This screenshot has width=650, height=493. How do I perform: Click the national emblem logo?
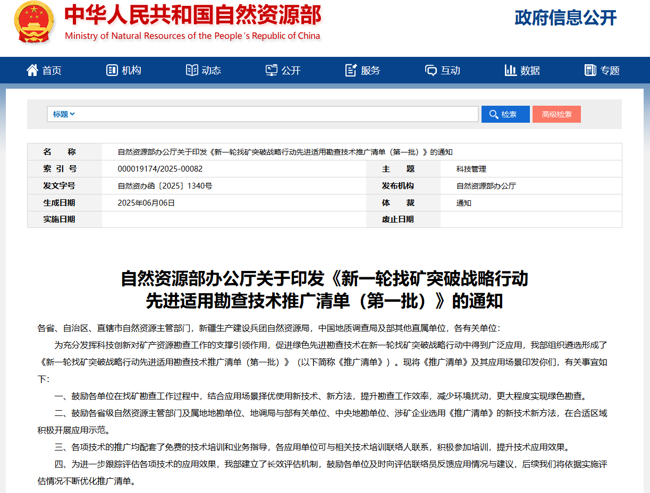(x=34, y=22)
